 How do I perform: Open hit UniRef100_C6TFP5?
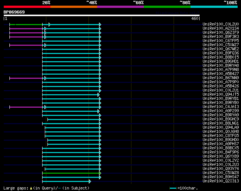coord(221,41)
